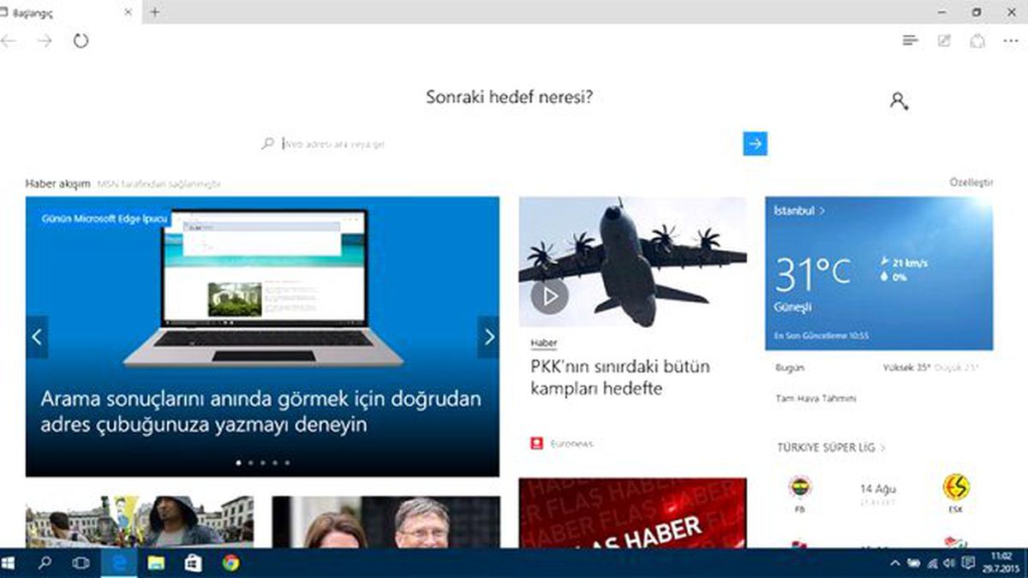Show the previous carousel slide
This screenshot has height=578, width=1028.
pyautogui.click(x=37, y=337)
